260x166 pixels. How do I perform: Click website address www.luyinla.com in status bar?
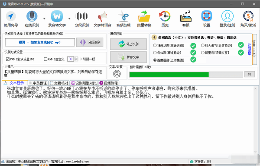click(78, 161)
